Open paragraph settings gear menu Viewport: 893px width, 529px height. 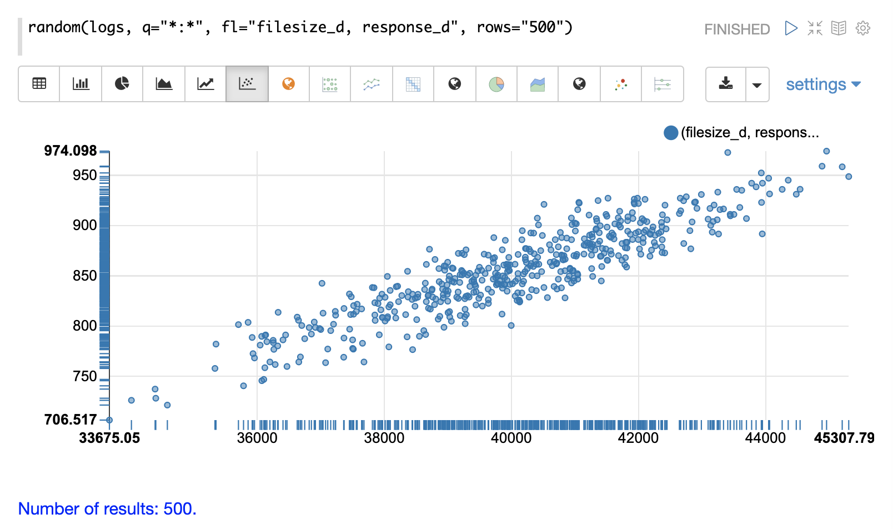[862, 28]
